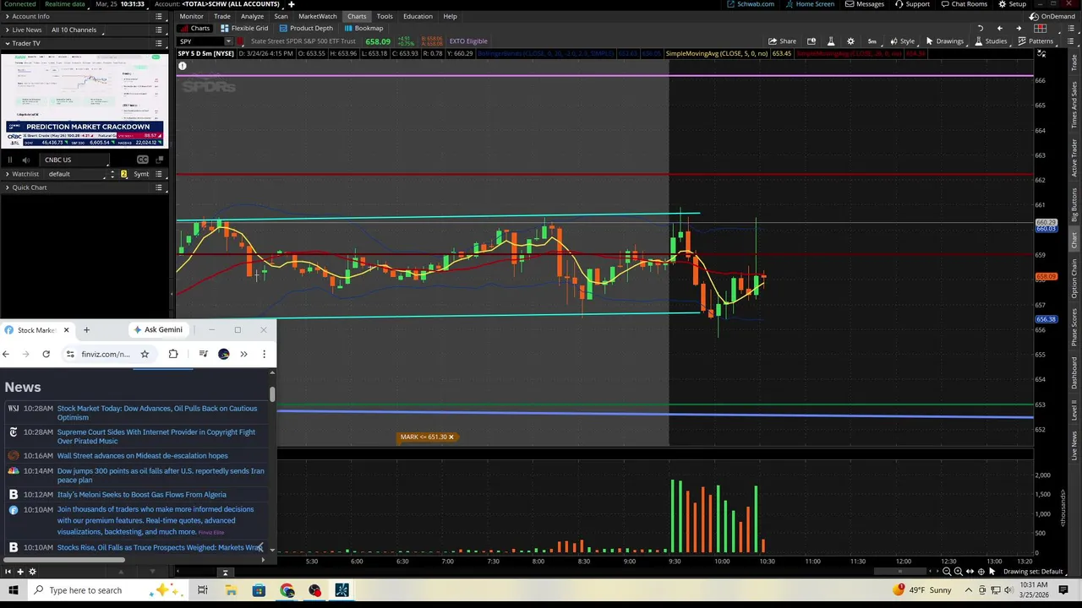This screenshot has width=1082, height=608.
Task: Open Trader TV gadget menu icon
Action: [159, 43]
